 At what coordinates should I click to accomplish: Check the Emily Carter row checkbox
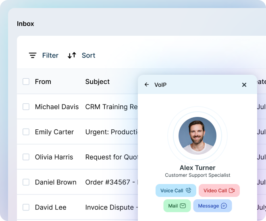[x=26, y=132]
